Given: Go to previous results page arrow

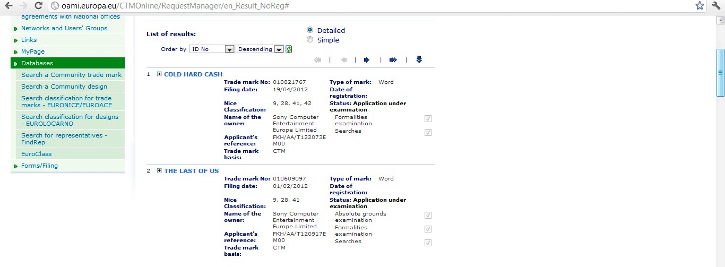Looking at the screenshot, I should (x=344, y=60).
